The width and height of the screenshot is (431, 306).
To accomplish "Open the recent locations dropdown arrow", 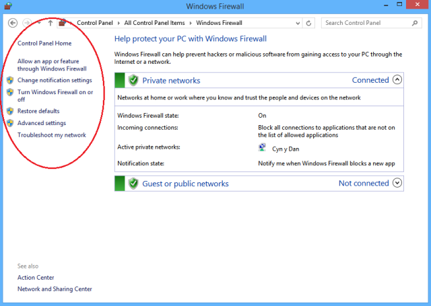I will tap(39, 23).
